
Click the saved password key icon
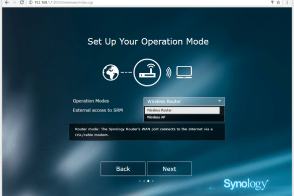pos(272,3)
